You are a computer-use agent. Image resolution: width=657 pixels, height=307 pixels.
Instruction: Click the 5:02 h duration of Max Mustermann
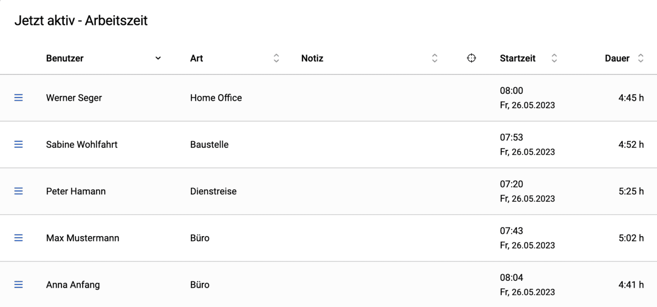pyautogui.click(x=631, y=238)
